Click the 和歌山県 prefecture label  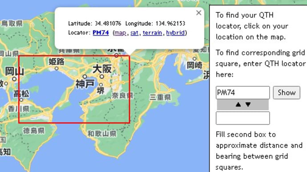(102, 133)
